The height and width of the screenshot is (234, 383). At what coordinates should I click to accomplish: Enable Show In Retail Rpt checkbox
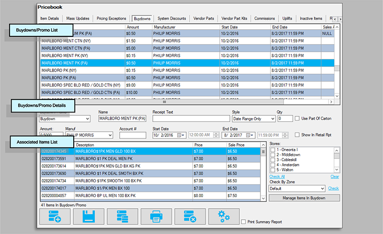click(297, 135)
